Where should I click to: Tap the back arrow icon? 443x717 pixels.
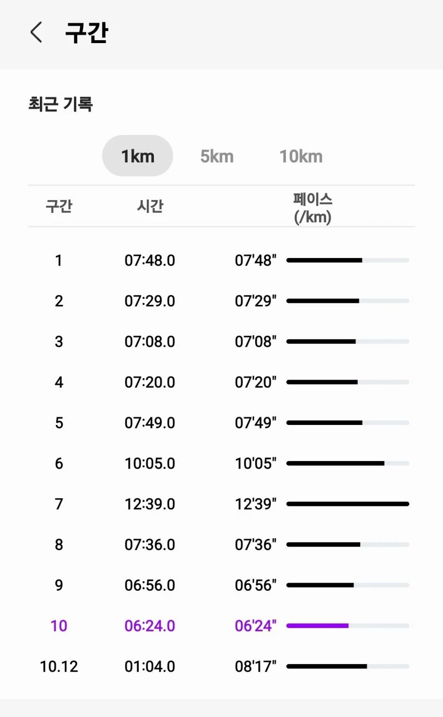tap(36, 32)
